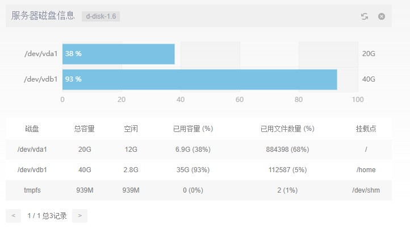410x230 pixels.
Task: Click the 1 / 1 总3记录 page indicator
Action: pyautogui.click(x=47, y=216)
